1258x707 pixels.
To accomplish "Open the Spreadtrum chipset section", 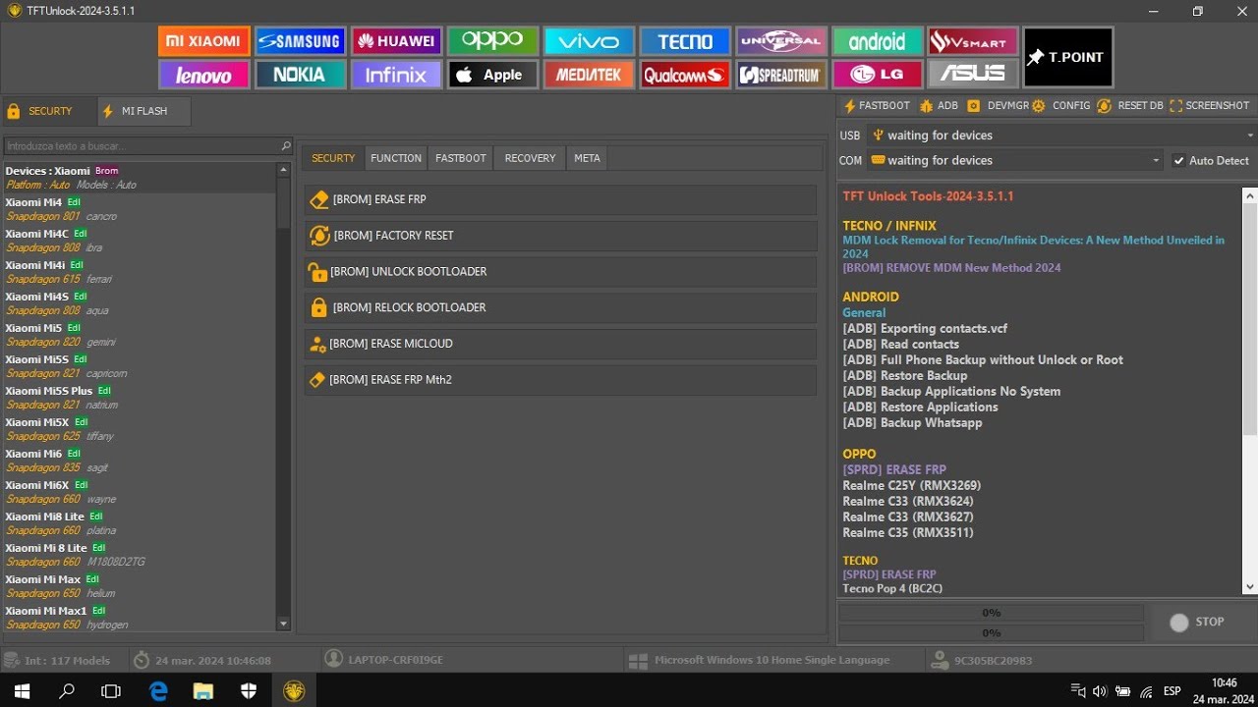I will [x=781, y=75].
